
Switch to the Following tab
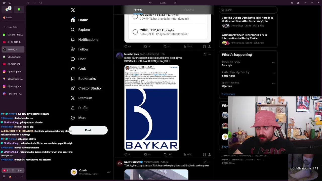pyautogui.click(x=188, y=10)
